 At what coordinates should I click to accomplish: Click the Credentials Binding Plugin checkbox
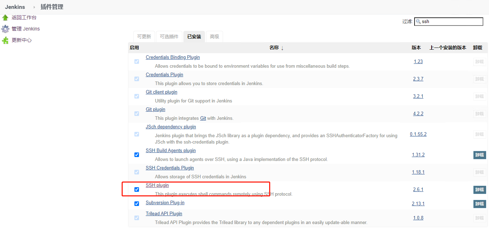[x=137, y=61]
